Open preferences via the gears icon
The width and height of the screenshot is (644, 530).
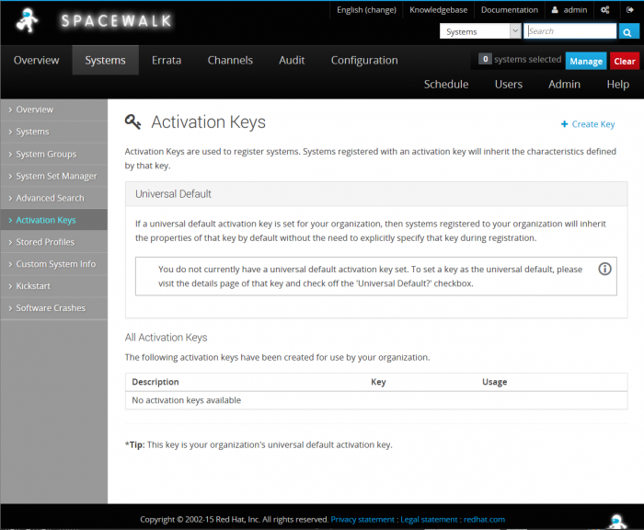point(604,10)
